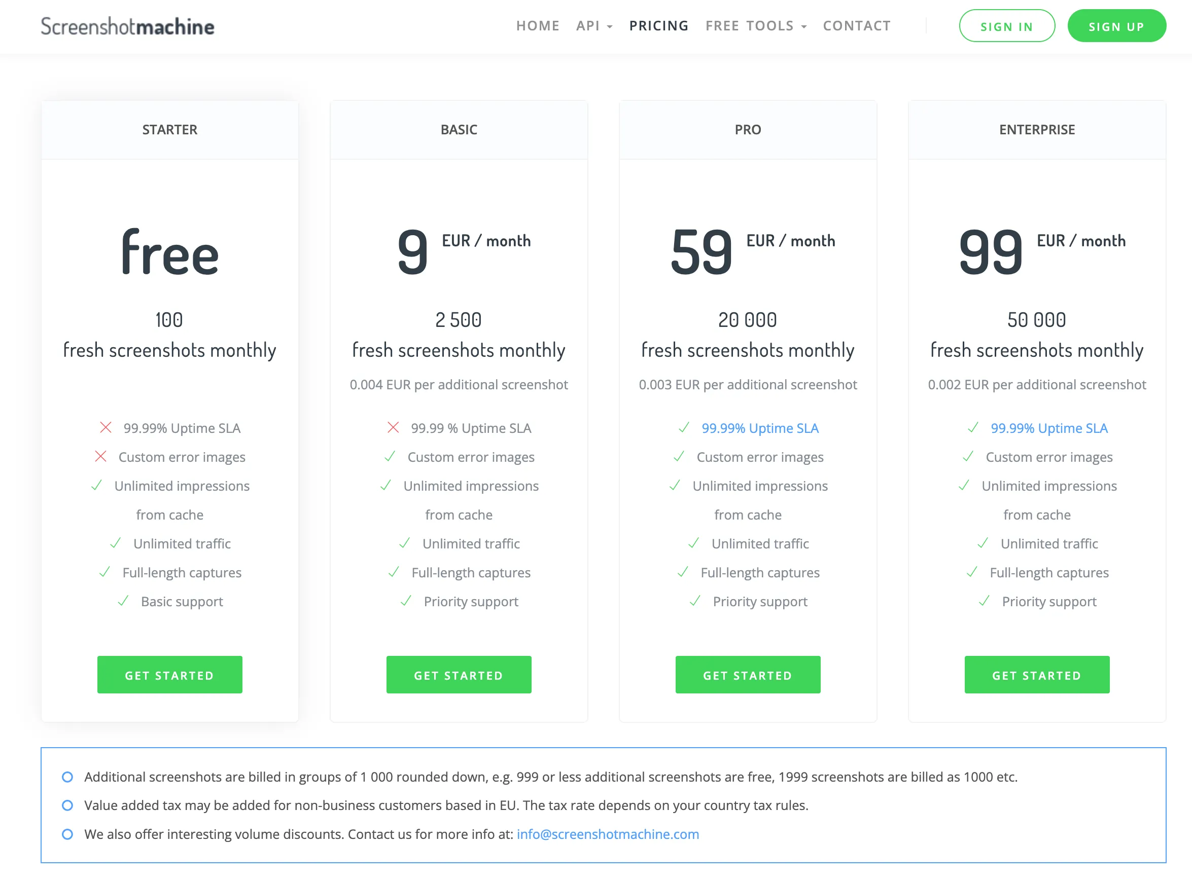Select PRICING in the navigation bar
Viewport: 1192px width, 884px height.
tap(659, 26)
